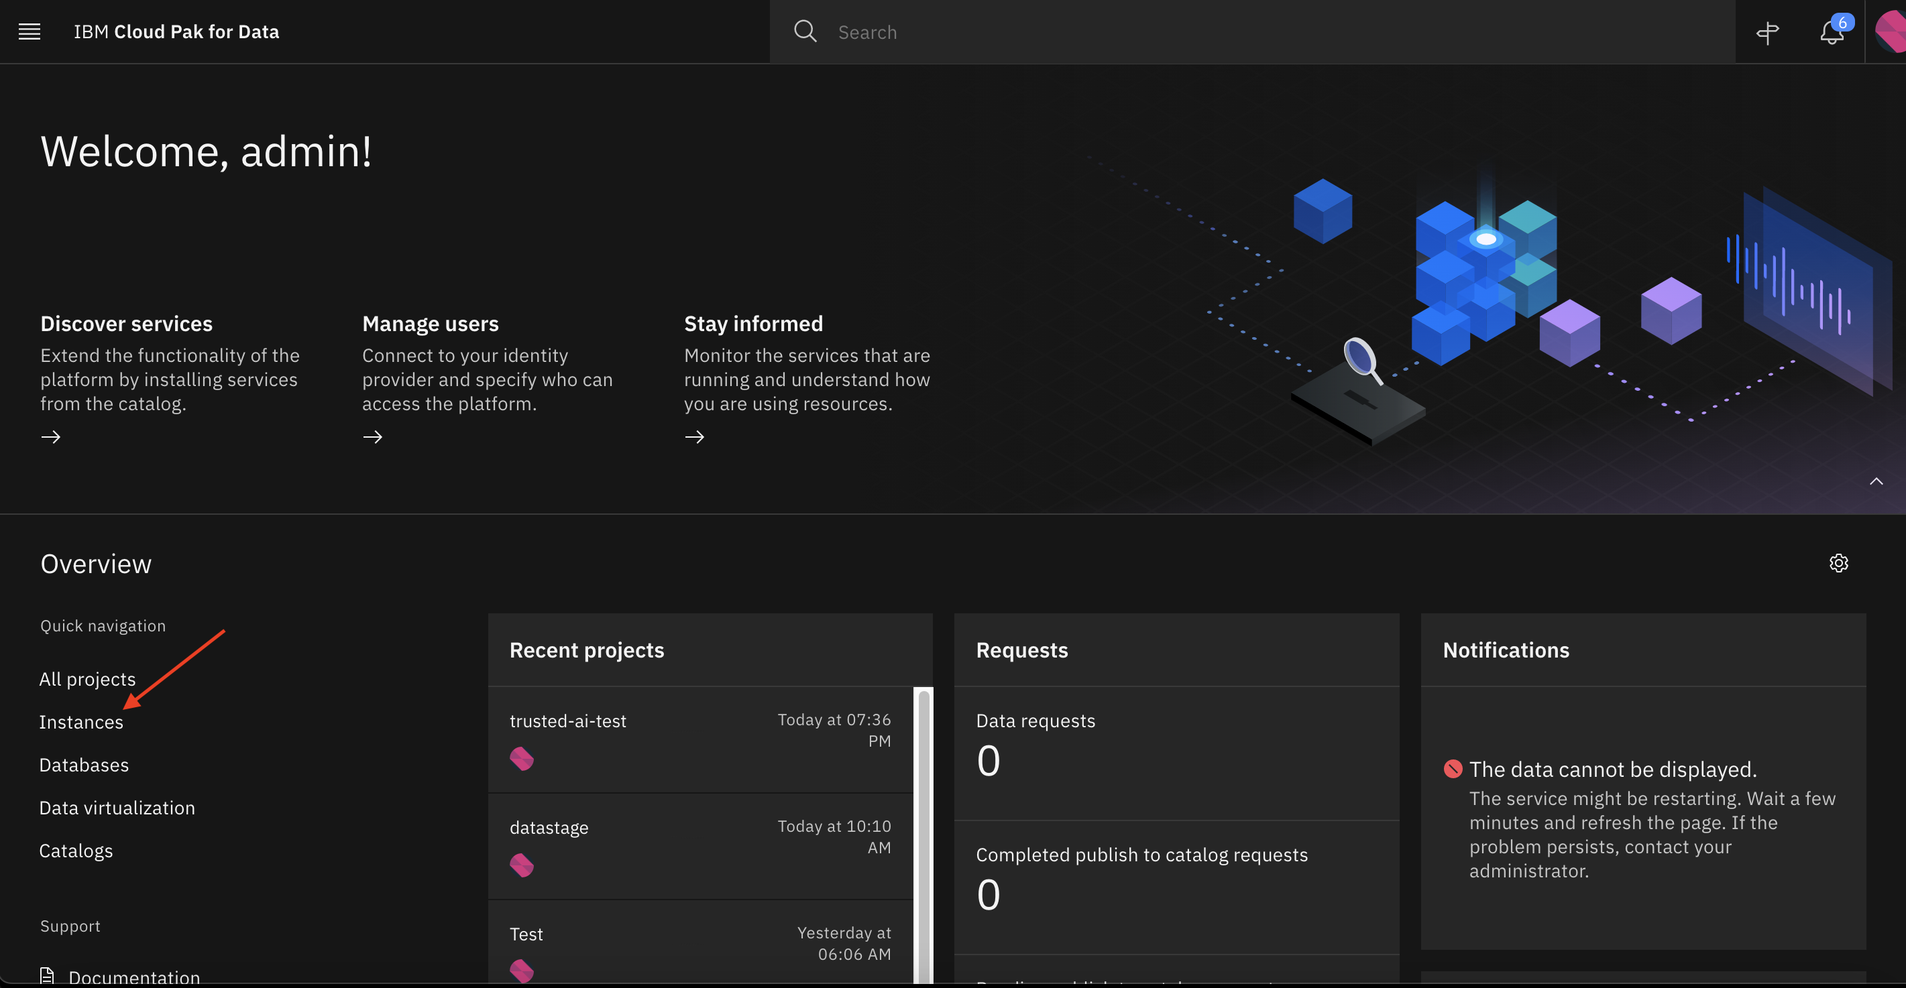This screenshot has height=988, width=1906.
Task: Click the 'Yesterday at 06:06 AM' timestamp
Action: pyautogui.click(x=844, y=944)
